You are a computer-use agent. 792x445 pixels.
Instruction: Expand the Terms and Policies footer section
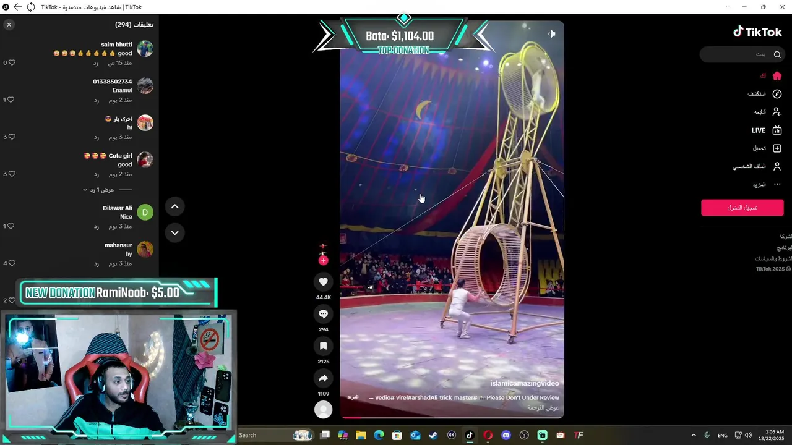[x=773, y=258]
